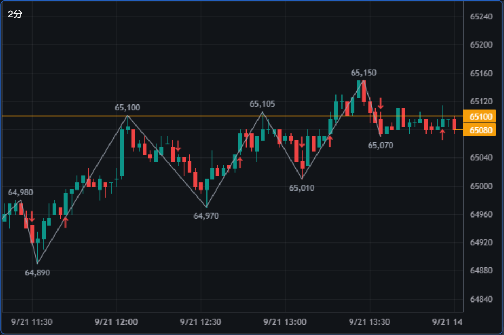Click the 9/21 13:00 time label
Screen dimensions: 504x335
click(285, 322)
